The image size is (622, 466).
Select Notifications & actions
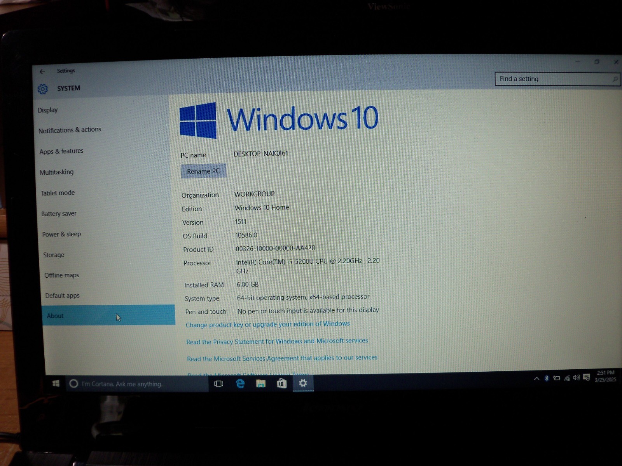click(x=70, y=130)
